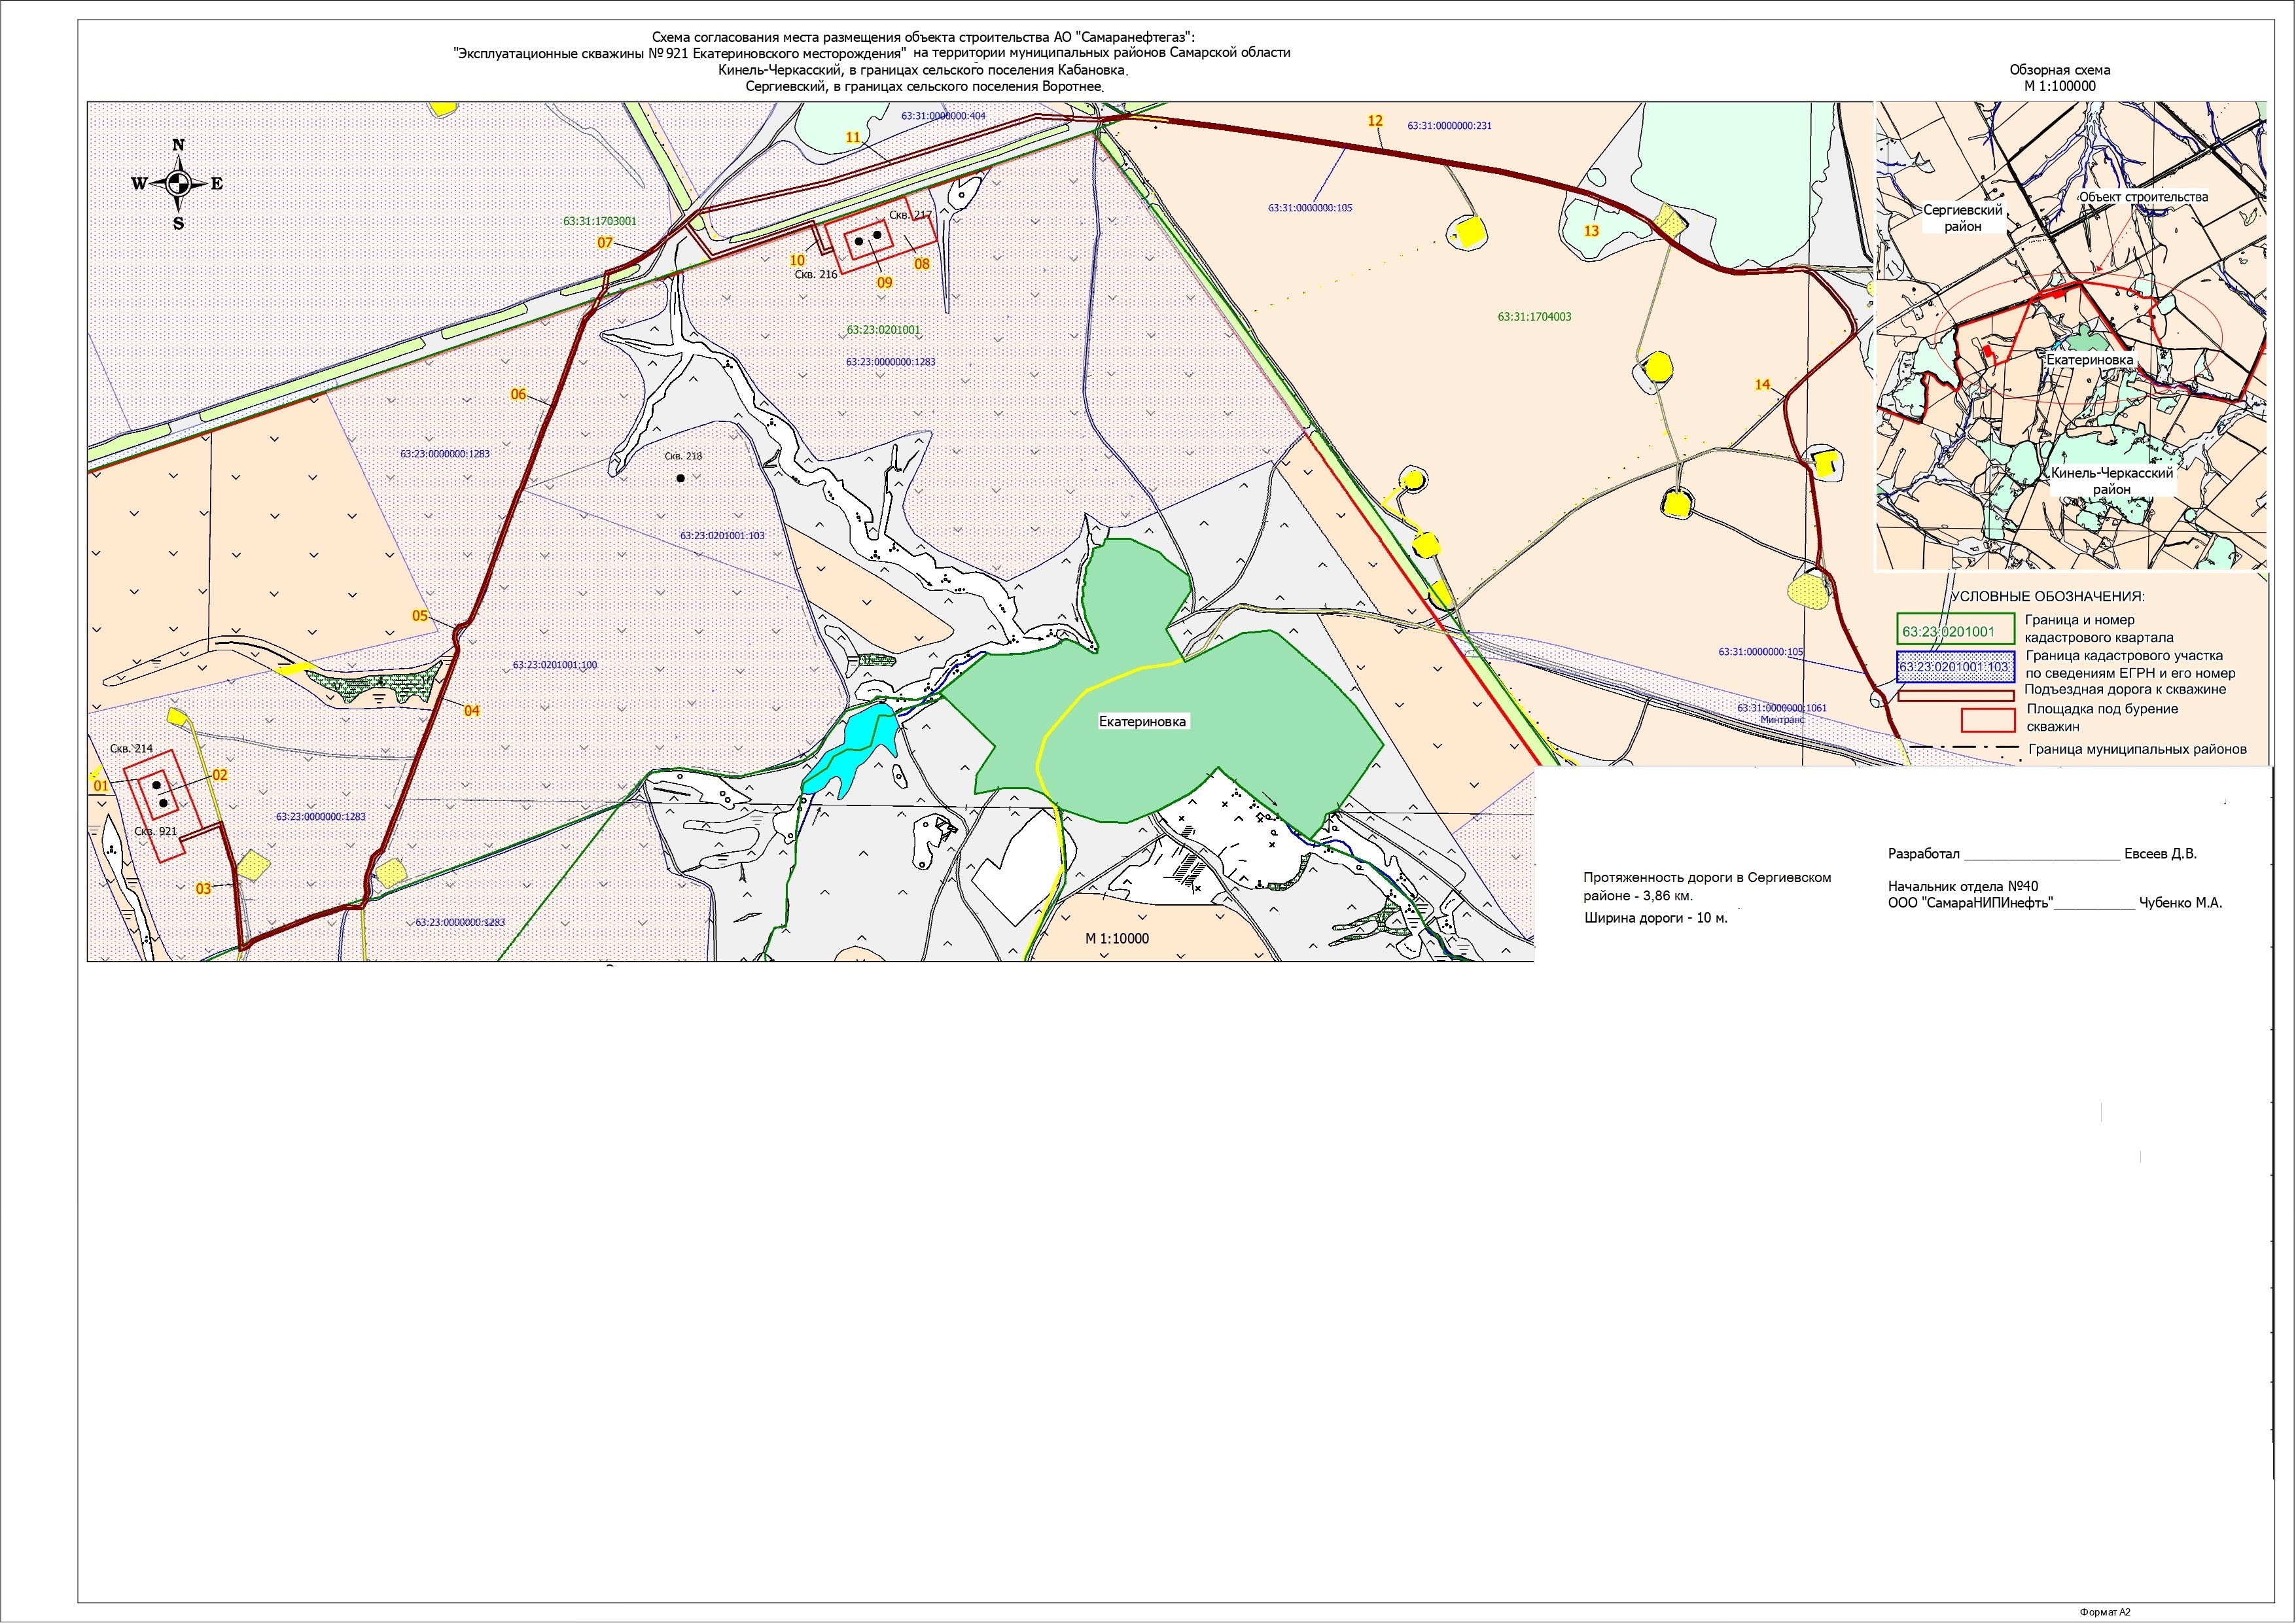
Task: Click point marker 02
Action: pyautogui.click(x=220, y=774)
